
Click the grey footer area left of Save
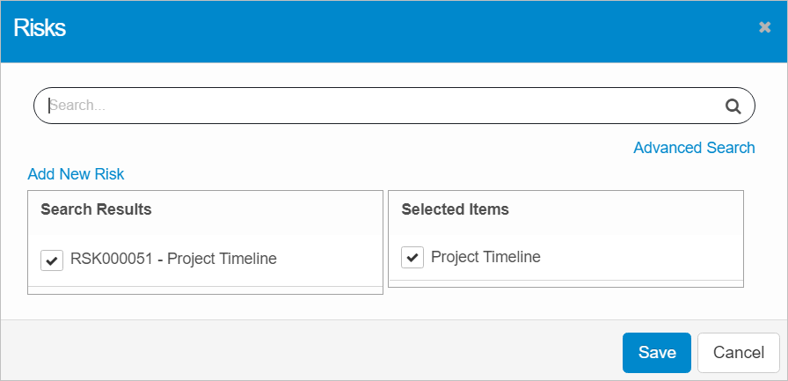pyautogui.click(x=308, y=351)
